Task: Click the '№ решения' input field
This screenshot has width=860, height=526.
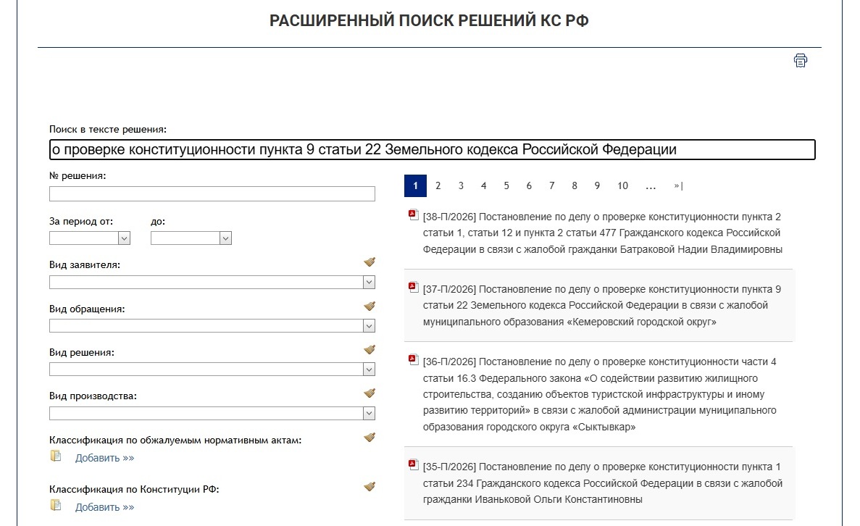Action: tap(212, 193)
